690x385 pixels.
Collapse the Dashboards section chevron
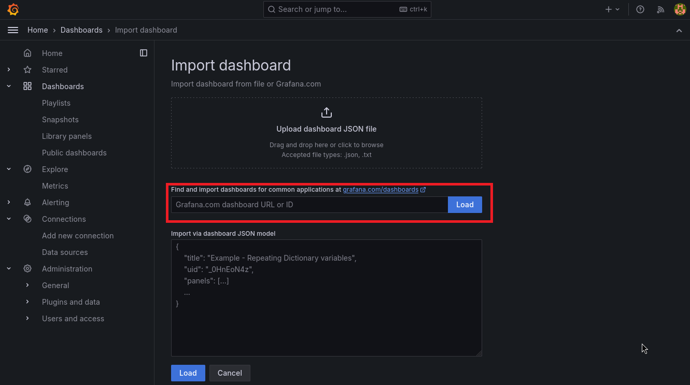(x=9, y=86)
